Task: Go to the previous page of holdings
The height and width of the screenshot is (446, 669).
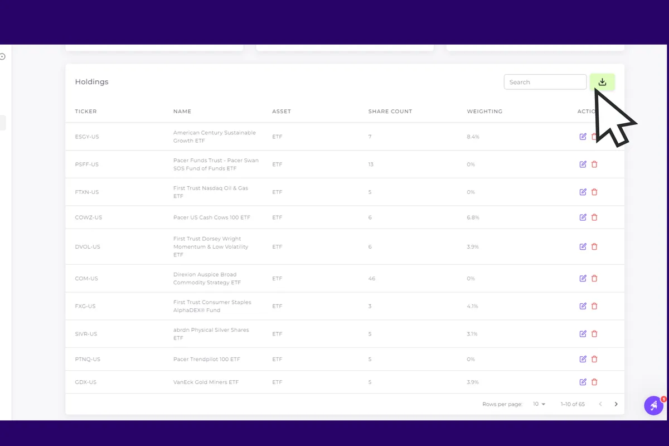Action: (600, 404)
